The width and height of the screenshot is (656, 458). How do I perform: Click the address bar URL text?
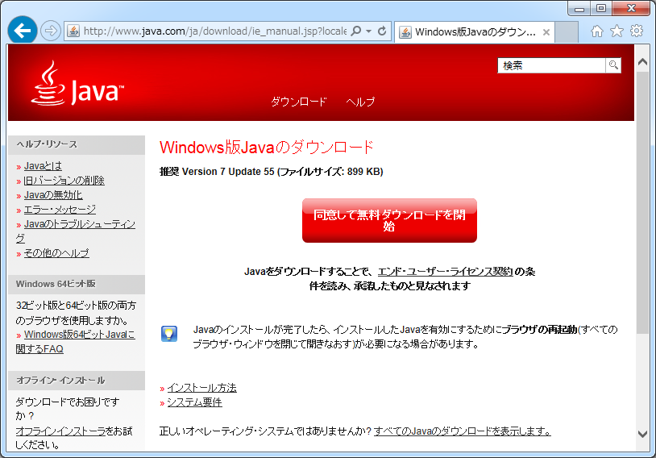click(215, 31)
